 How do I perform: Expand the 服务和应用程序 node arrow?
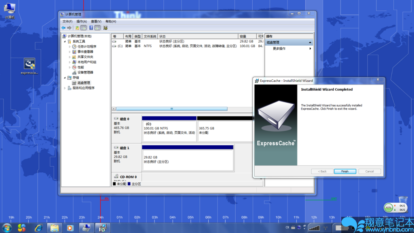coord(65,88)
